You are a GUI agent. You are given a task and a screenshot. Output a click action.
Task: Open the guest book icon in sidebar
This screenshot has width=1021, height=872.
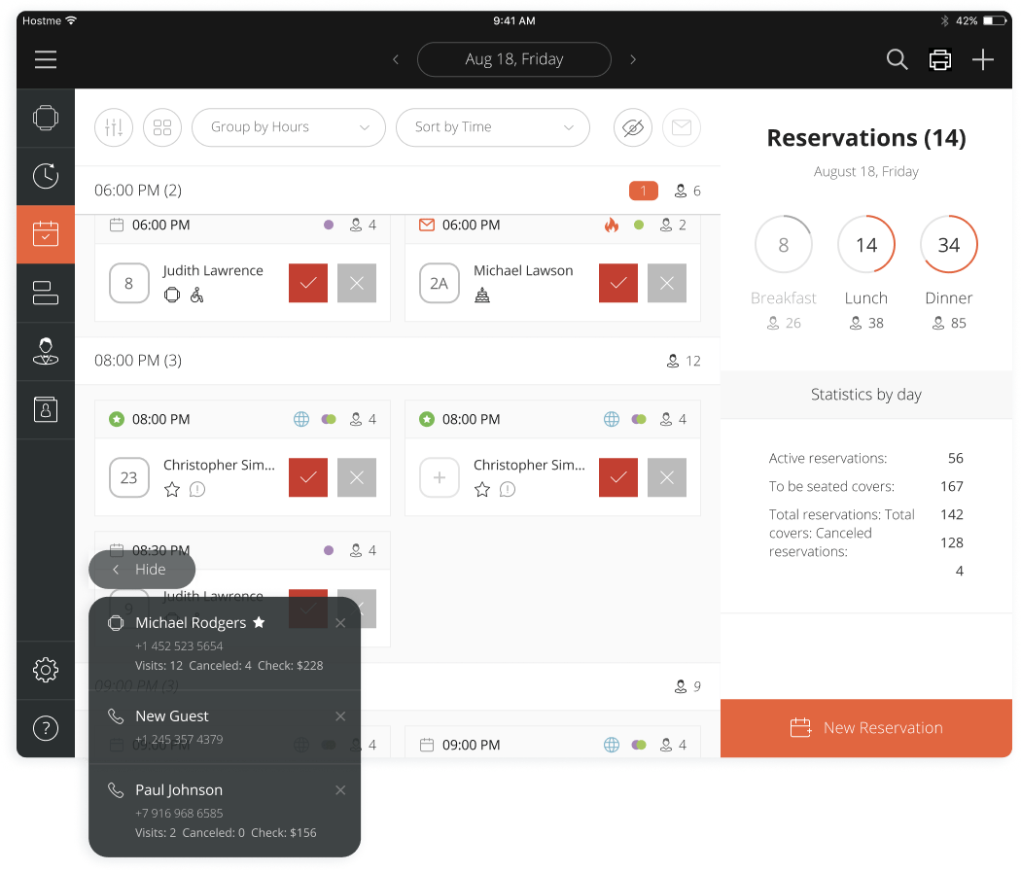(x=46, y=410)
